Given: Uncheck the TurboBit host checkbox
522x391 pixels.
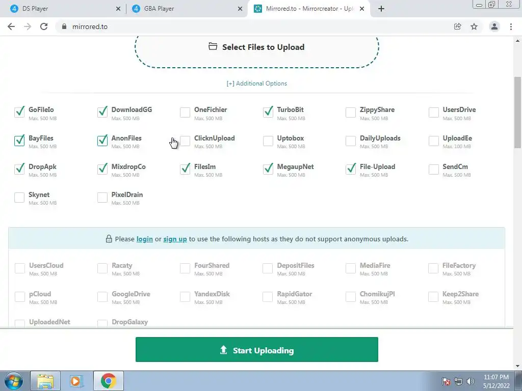Looking at the screenshot, I should click(268, 112).
